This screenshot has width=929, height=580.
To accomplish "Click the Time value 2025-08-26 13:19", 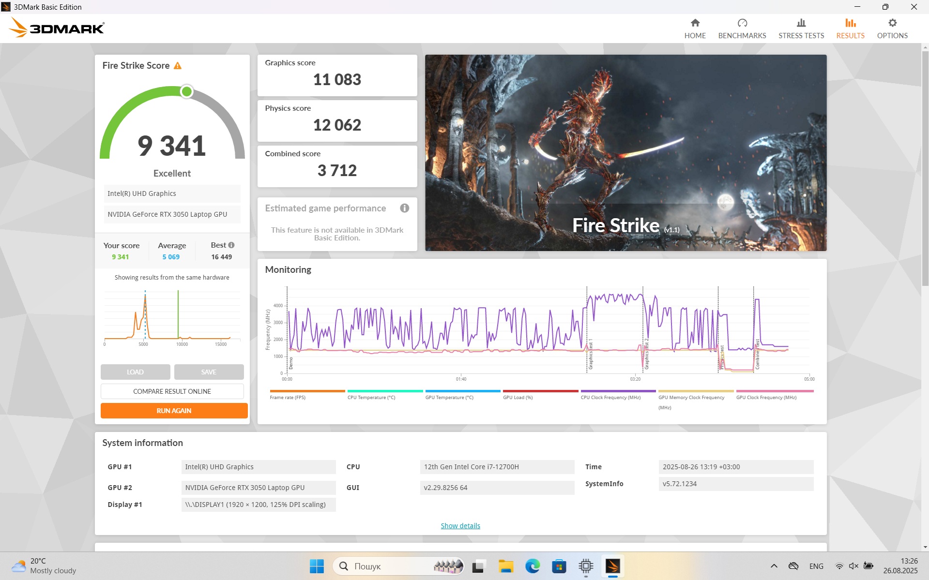I will click(x=736, y=467).
